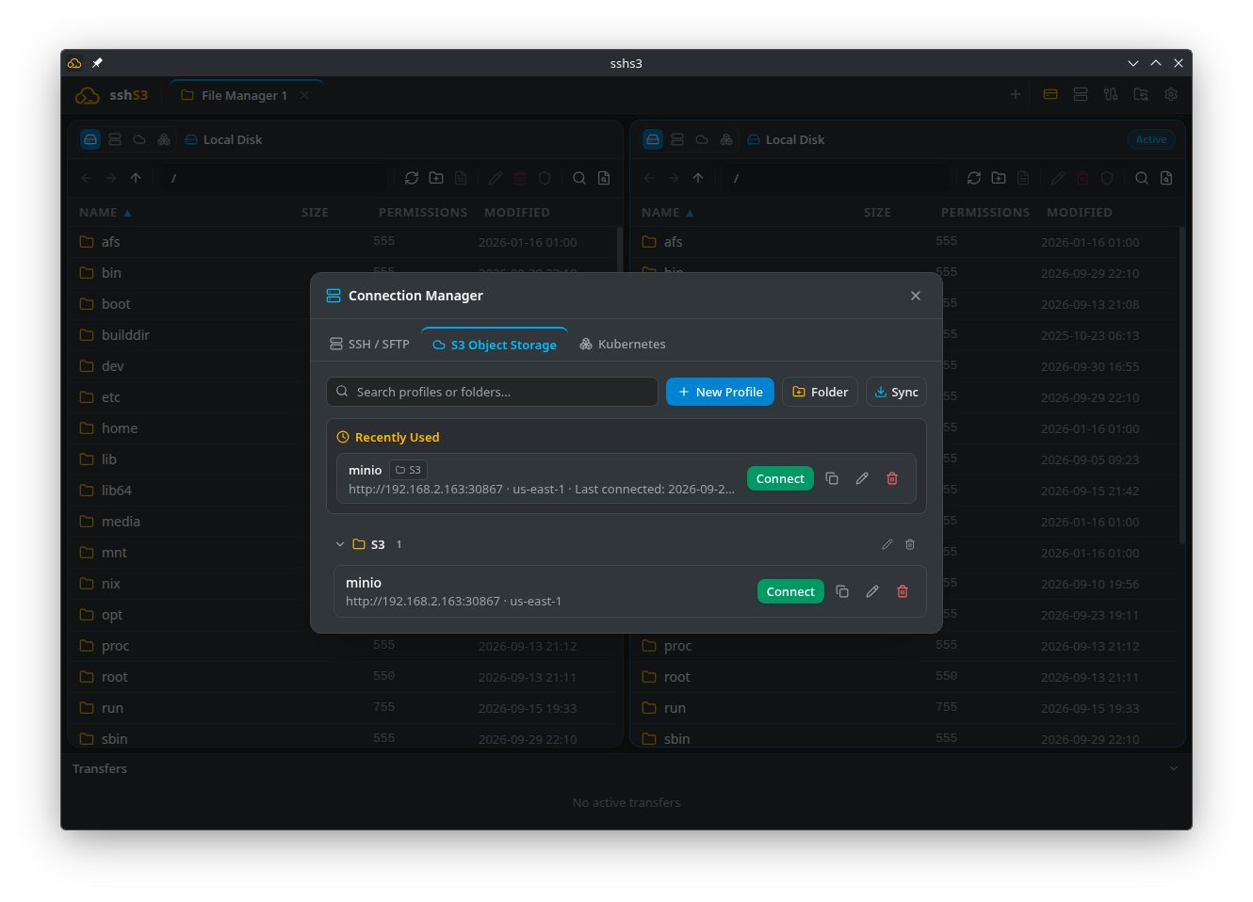Screen dimensions: 1253x902
Task: Copy the Recently Used minio profile
Action: tap(832, 478)
